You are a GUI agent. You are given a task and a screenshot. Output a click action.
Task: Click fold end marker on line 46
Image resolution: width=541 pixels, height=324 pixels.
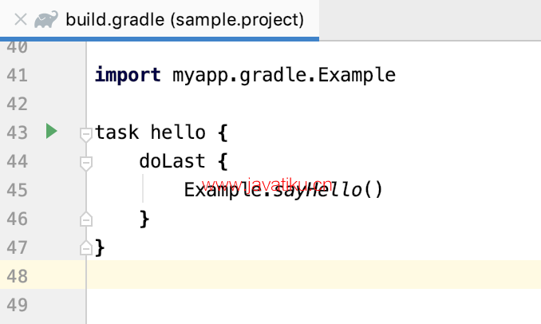86,219
